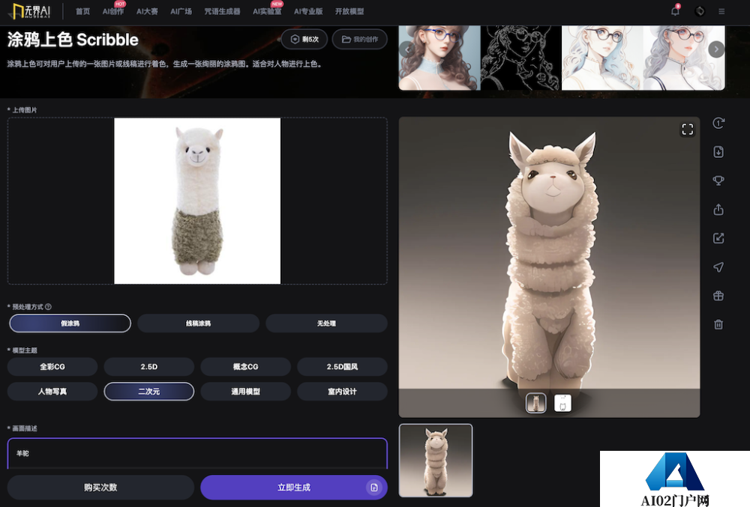The image size is (750, 507).
Task: Click the trophy contest icon
Action: (x=718, y=180)
